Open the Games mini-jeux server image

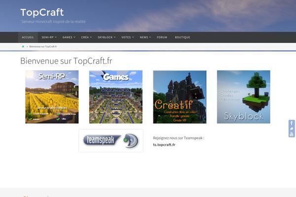tap(116, 97)
